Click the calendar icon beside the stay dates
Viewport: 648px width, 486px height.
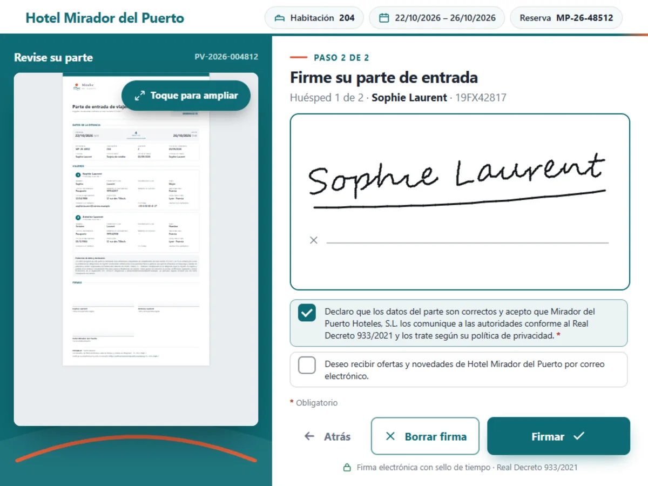pyautogui.click(x=384, y=18)
